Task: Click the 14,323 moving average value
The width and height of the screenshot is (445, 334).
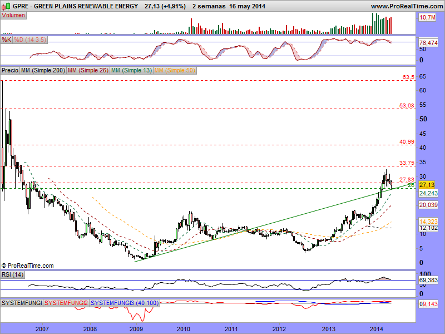Action: 428,222
